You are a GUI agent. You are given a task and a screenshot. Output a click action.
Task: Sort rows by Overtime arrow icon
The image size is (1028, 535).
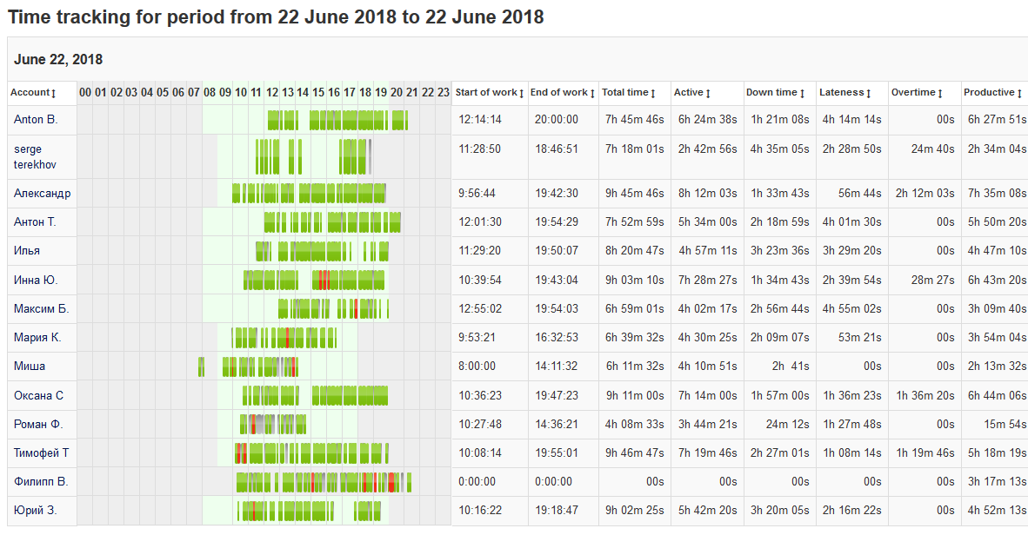(940, 93)
